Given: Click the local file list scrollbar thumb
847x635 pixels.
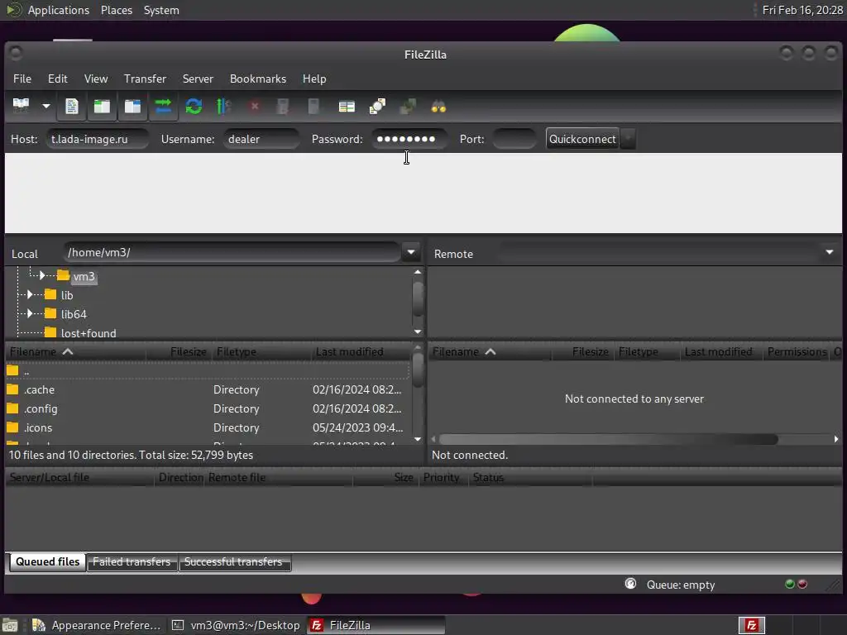Looking at the screenshot, I should [x=418, y=370].
